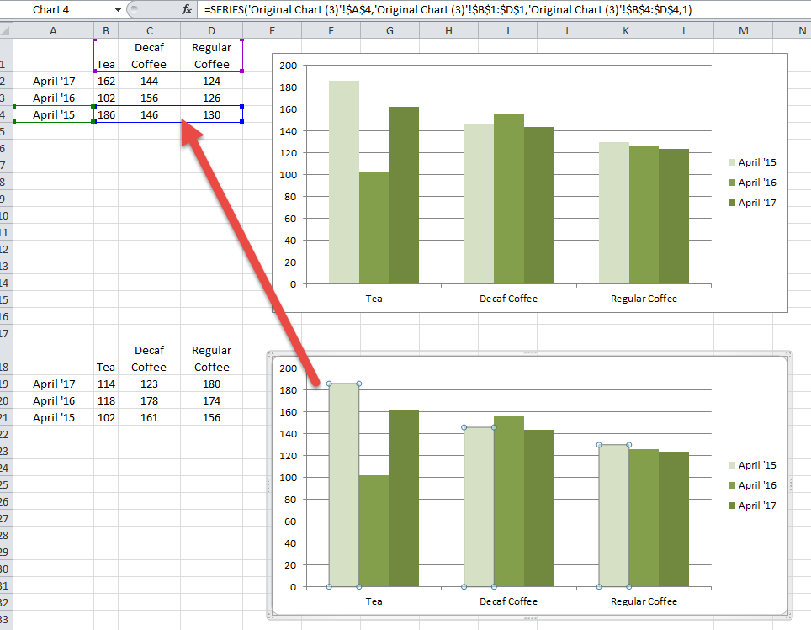Click the Select All corner above row headers

pos(7,29)
